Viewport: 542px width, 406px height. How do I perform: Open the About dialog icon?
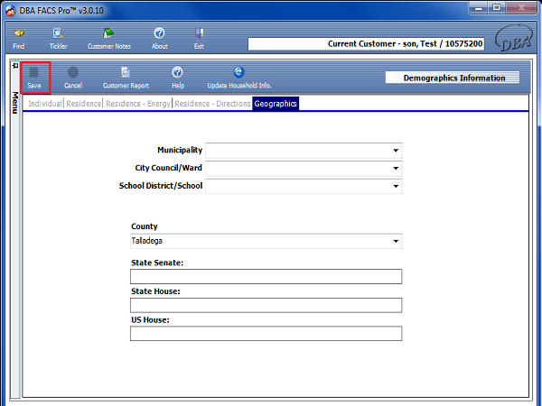click(x=159, y=34)
